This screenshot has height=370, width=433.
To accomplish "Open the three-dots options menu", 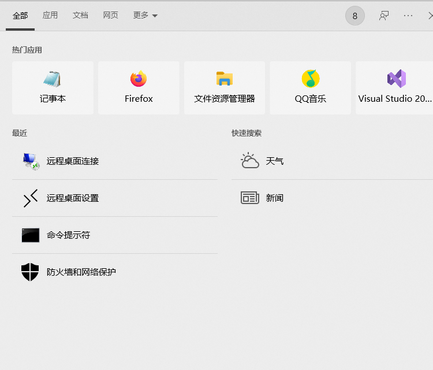I will [x=408, y=16].
